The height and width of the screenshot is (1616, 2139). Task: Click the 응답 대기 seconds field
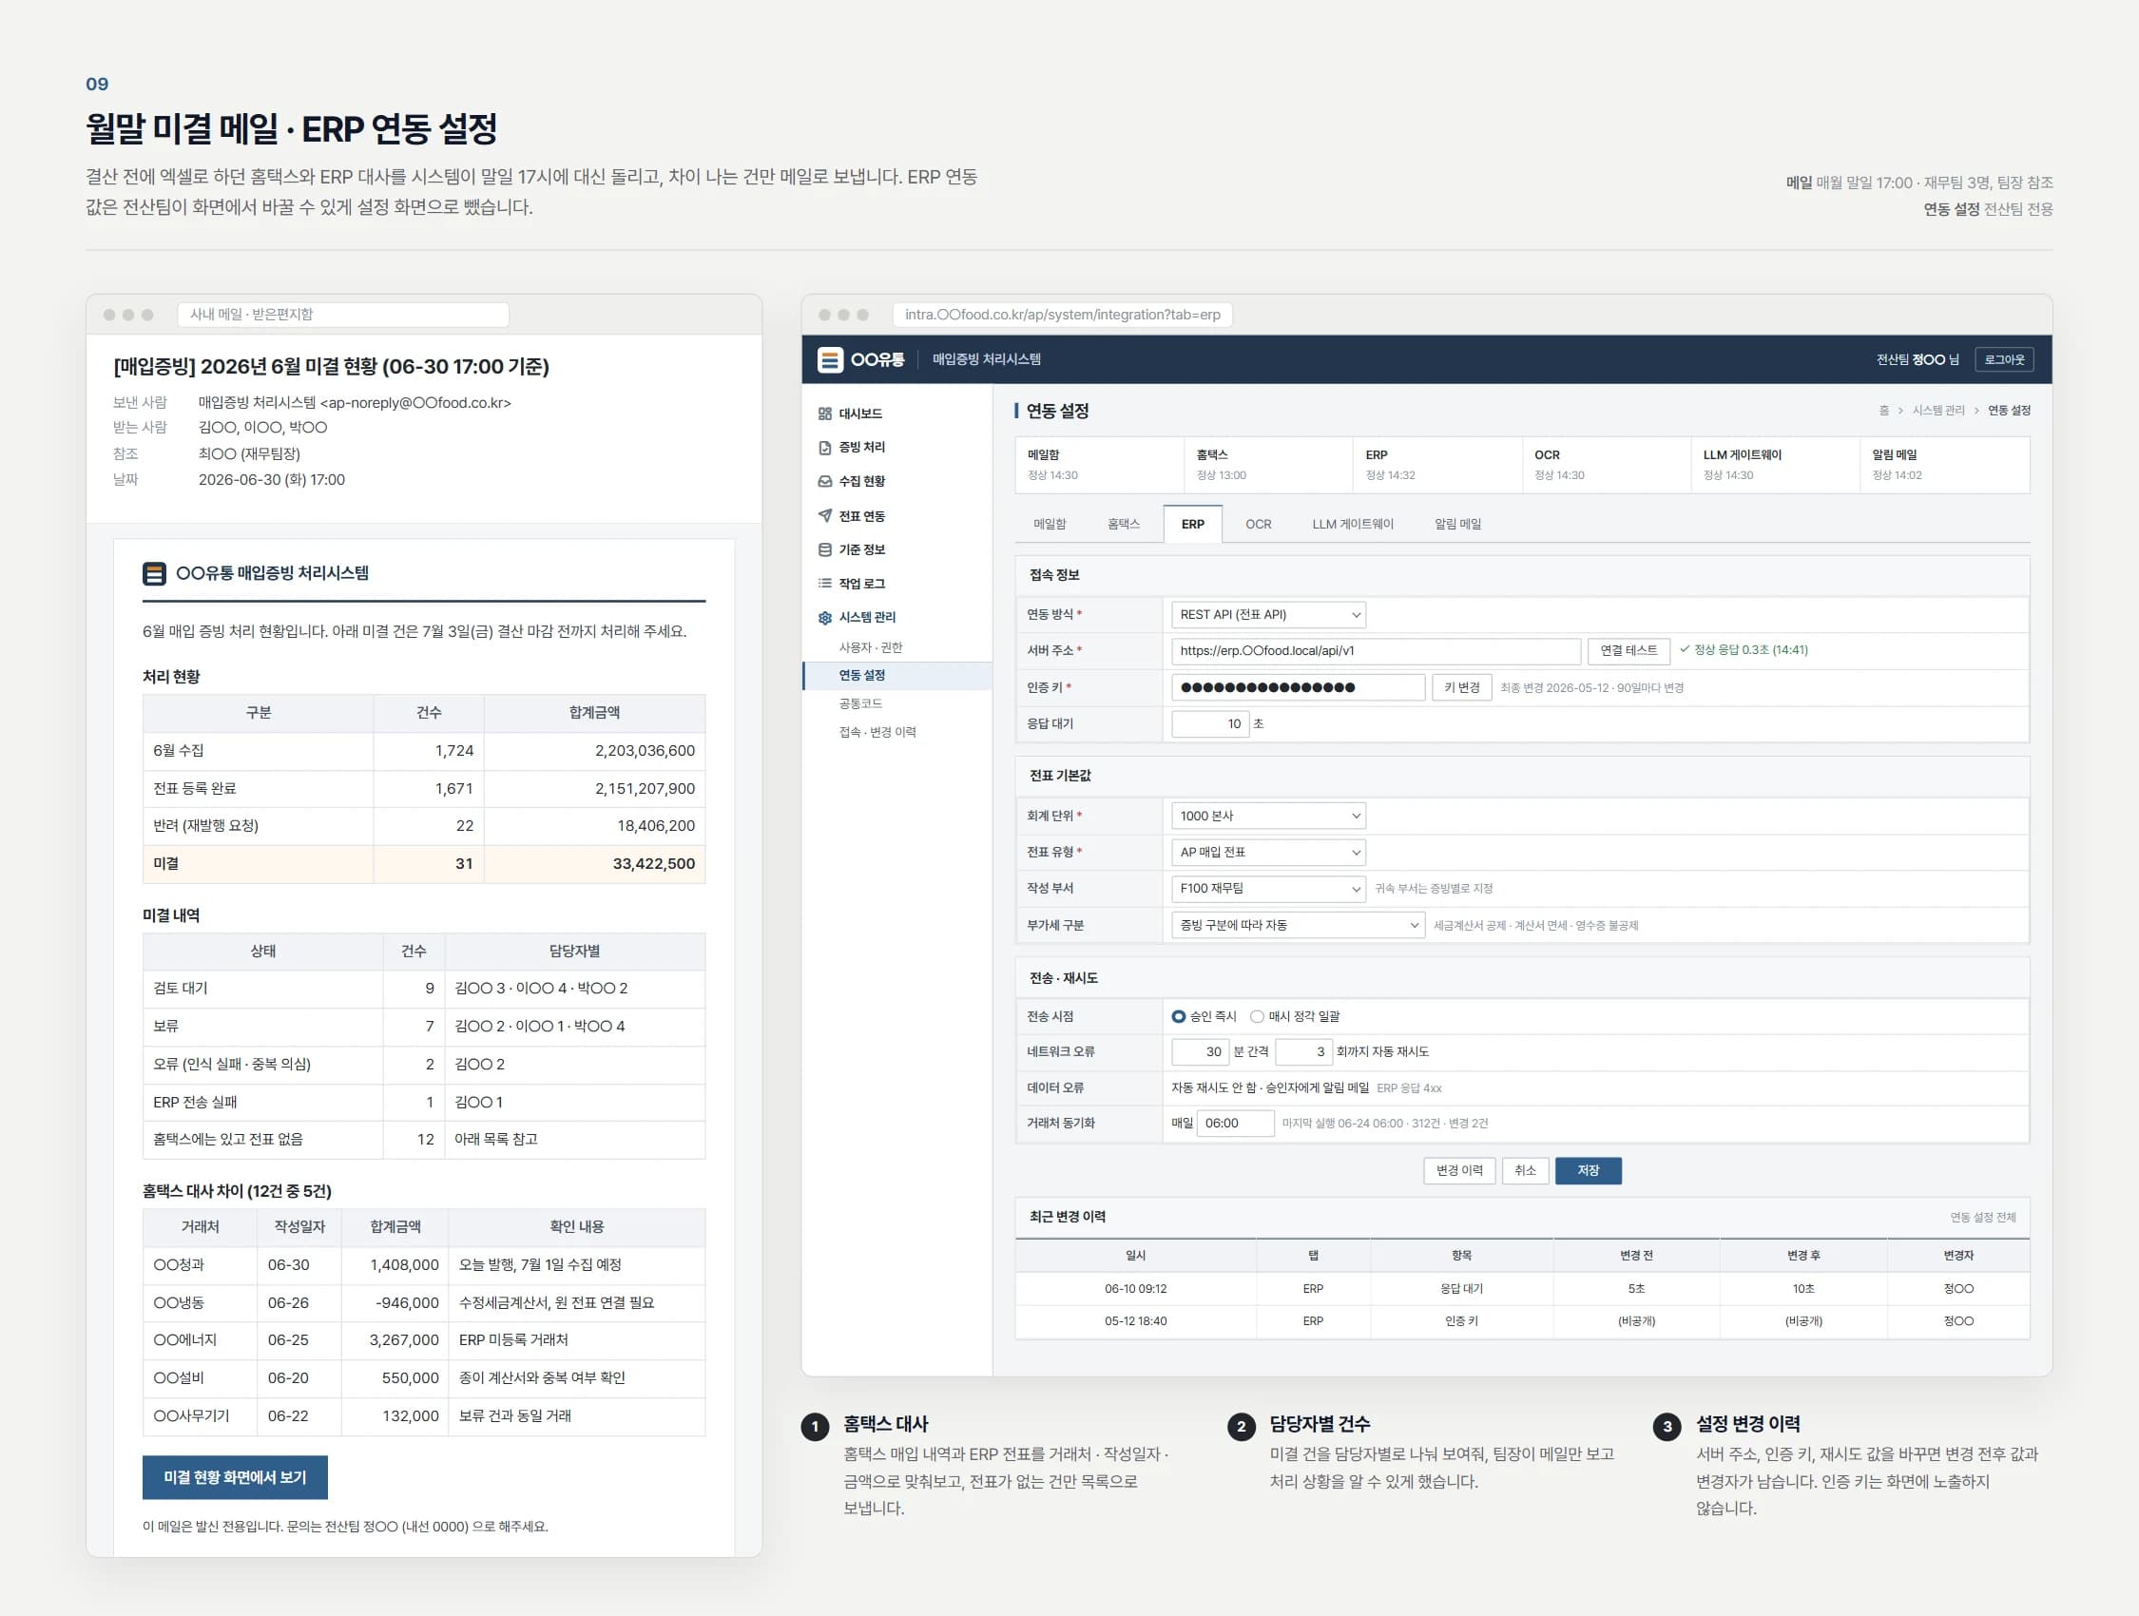point(1209,724)
